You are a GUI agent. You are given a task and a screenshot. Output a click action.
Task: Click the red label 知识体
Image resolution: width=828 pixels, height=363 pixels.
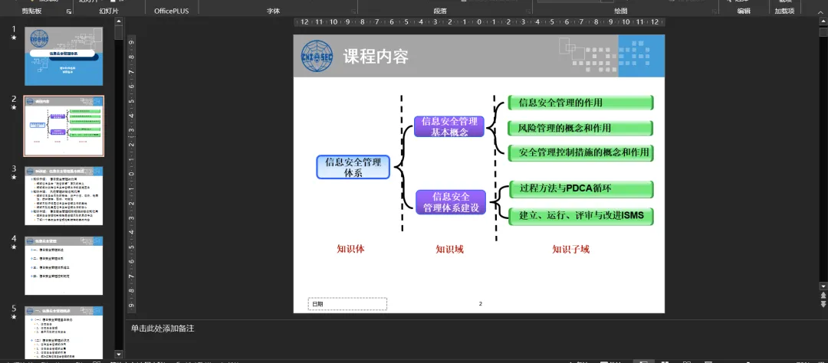point(350,249)
